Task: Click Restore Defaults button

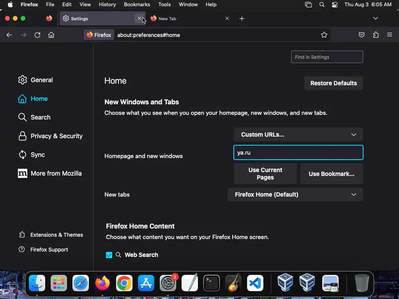Action: click(334, 83)
